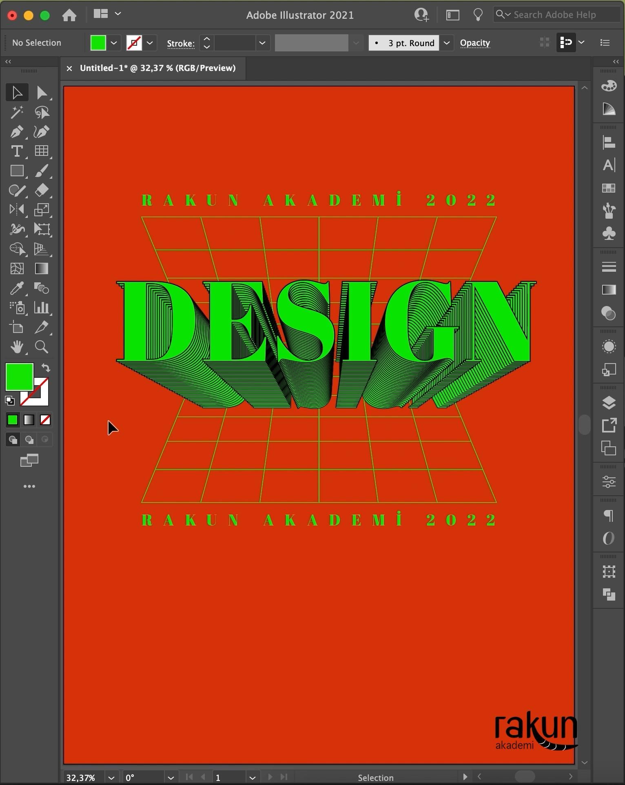The height and width of the screenshot is (785, 625).
Task: Select the Symbol Sprayer tool
Action: click(17, 308)
